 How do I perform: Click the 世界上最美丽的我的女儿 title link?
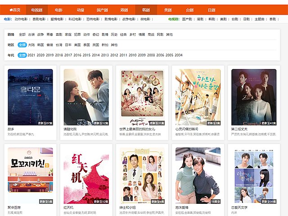[137, 129]
